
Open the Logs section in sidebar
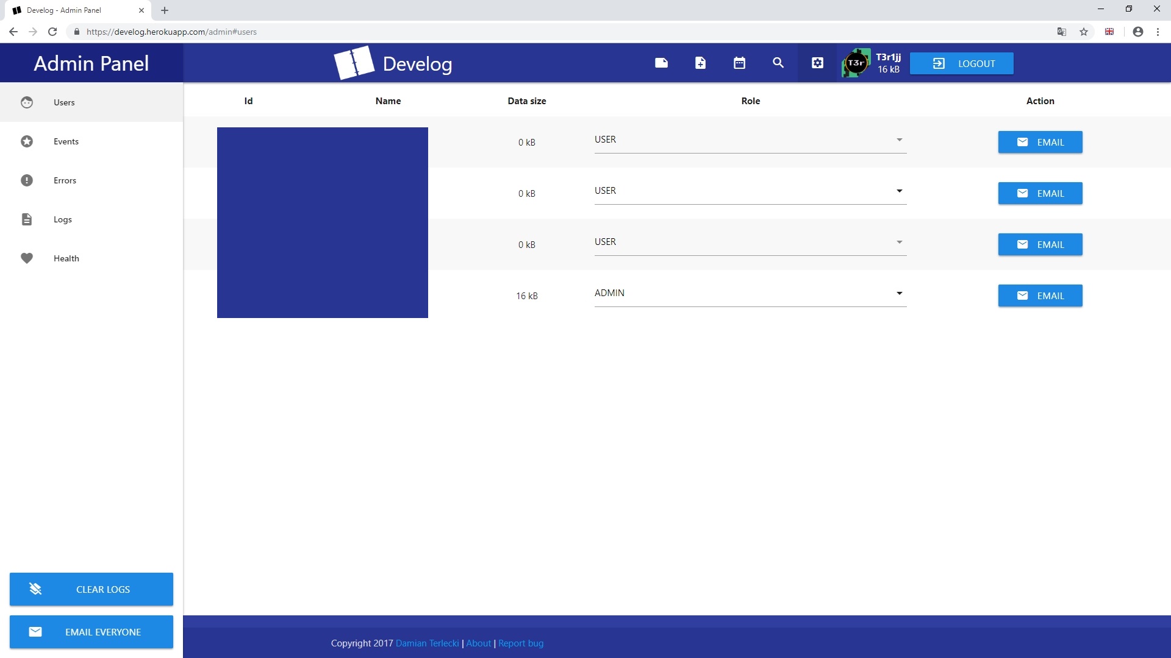tap(91, 219)
